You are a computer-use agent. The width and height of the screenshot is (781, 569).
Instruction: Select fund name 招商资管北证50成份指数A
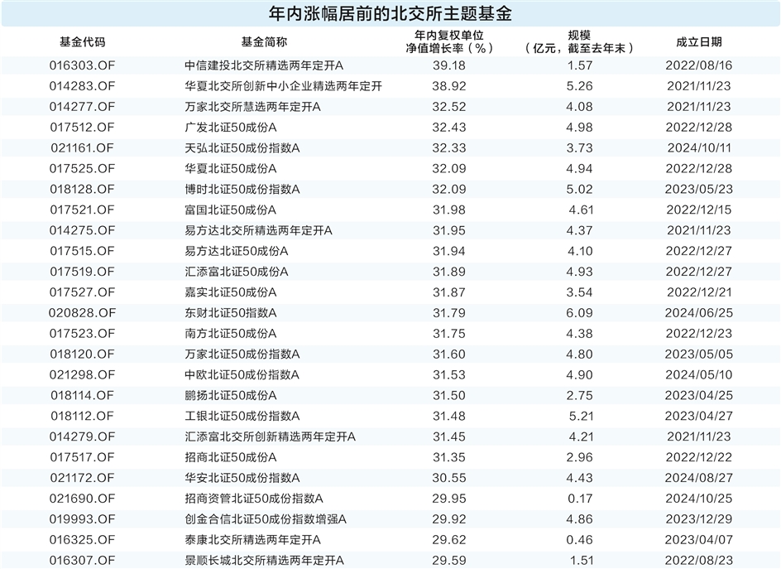254,499
